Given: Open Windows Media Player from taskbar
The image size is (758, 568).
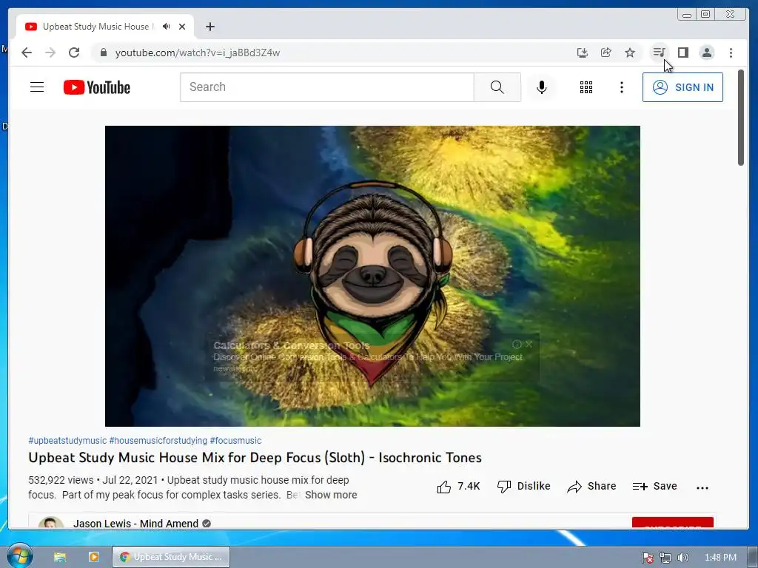Looking at the screenshot, I should tap(94, 557).
